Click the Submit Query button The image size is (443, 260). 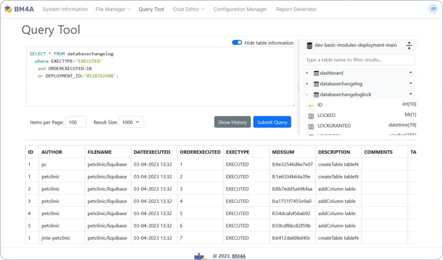[272, 122]
